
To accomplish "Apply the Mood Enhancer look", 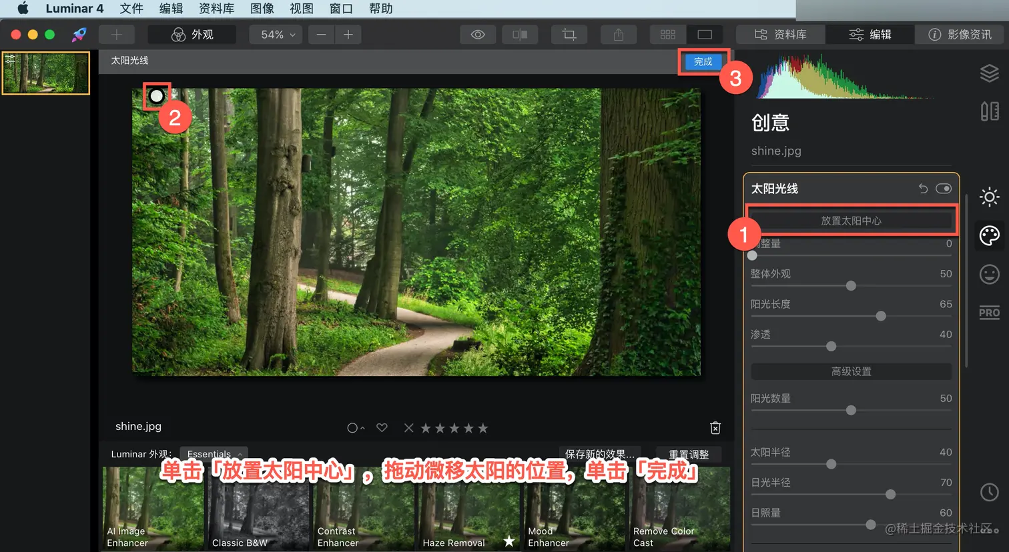I will tap(575, 509).
